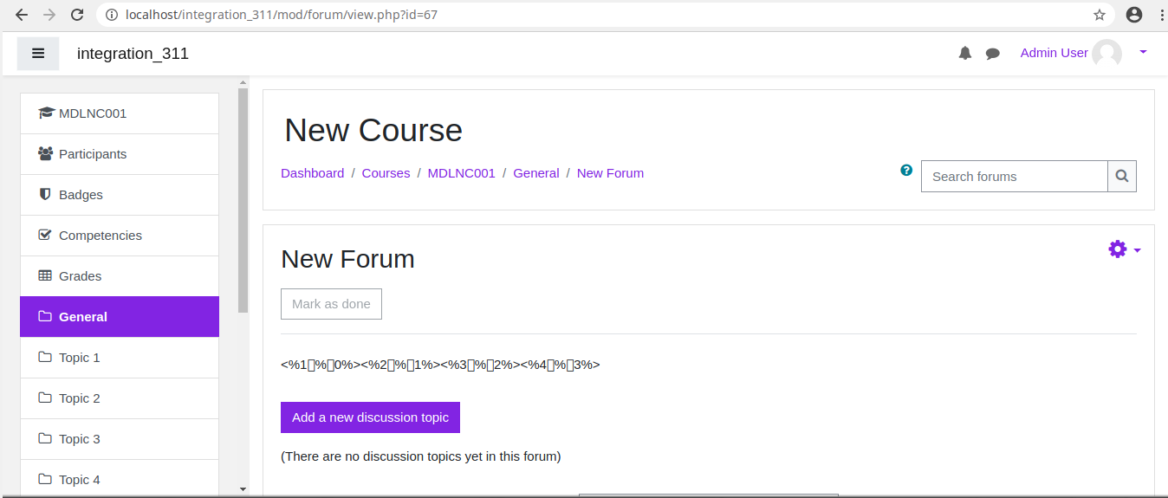Open the messages chat bubble icon
The height and width of the screenshot is (498, 1168).
[x=993, y=54]
